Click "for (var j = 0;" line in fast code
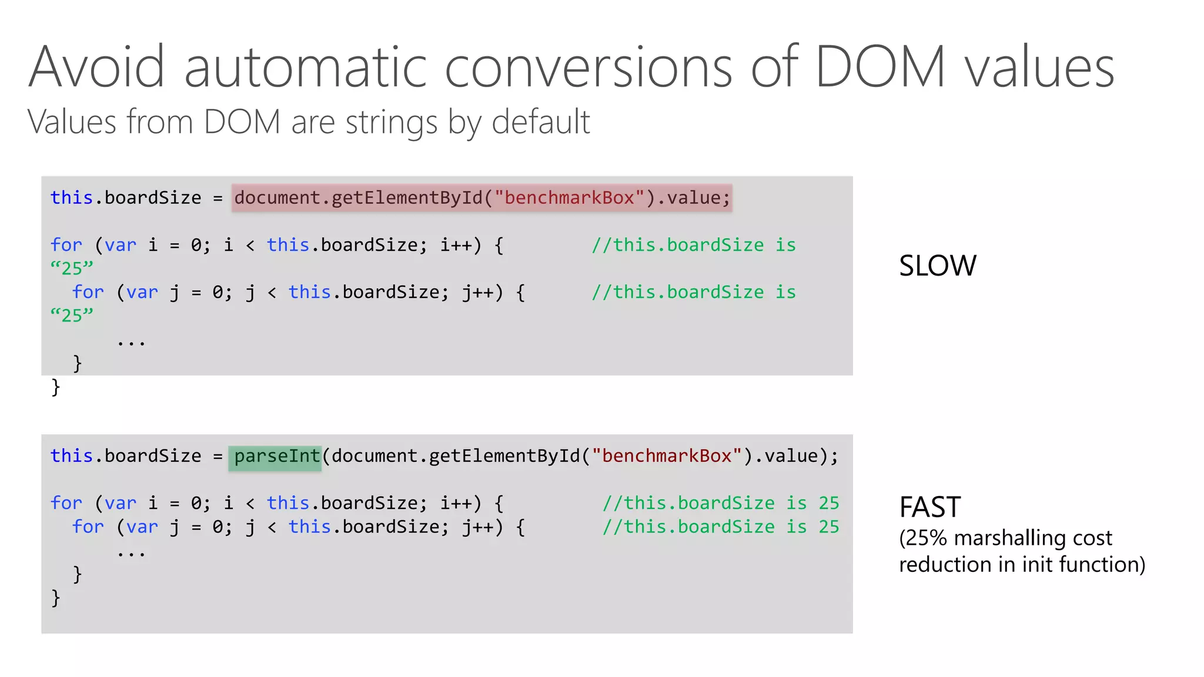Image resolution: width=1204 pixels, height=677 pixels. (x=299, y=527)
